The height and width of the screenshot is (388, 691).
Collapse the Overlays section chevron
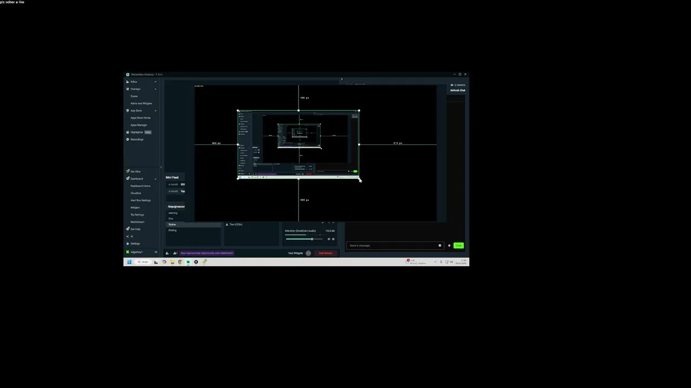(155, 89)
